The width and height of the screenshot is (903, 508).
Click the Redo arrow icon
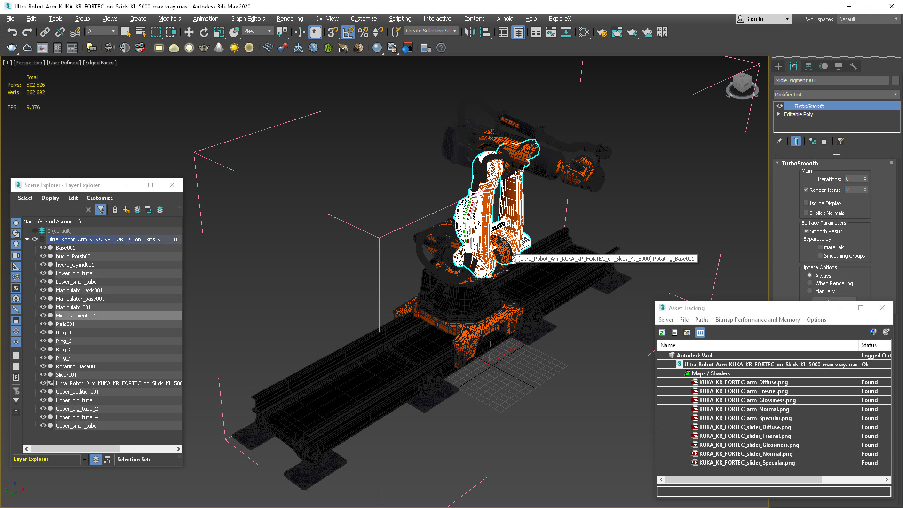click(x=27, y=32)
